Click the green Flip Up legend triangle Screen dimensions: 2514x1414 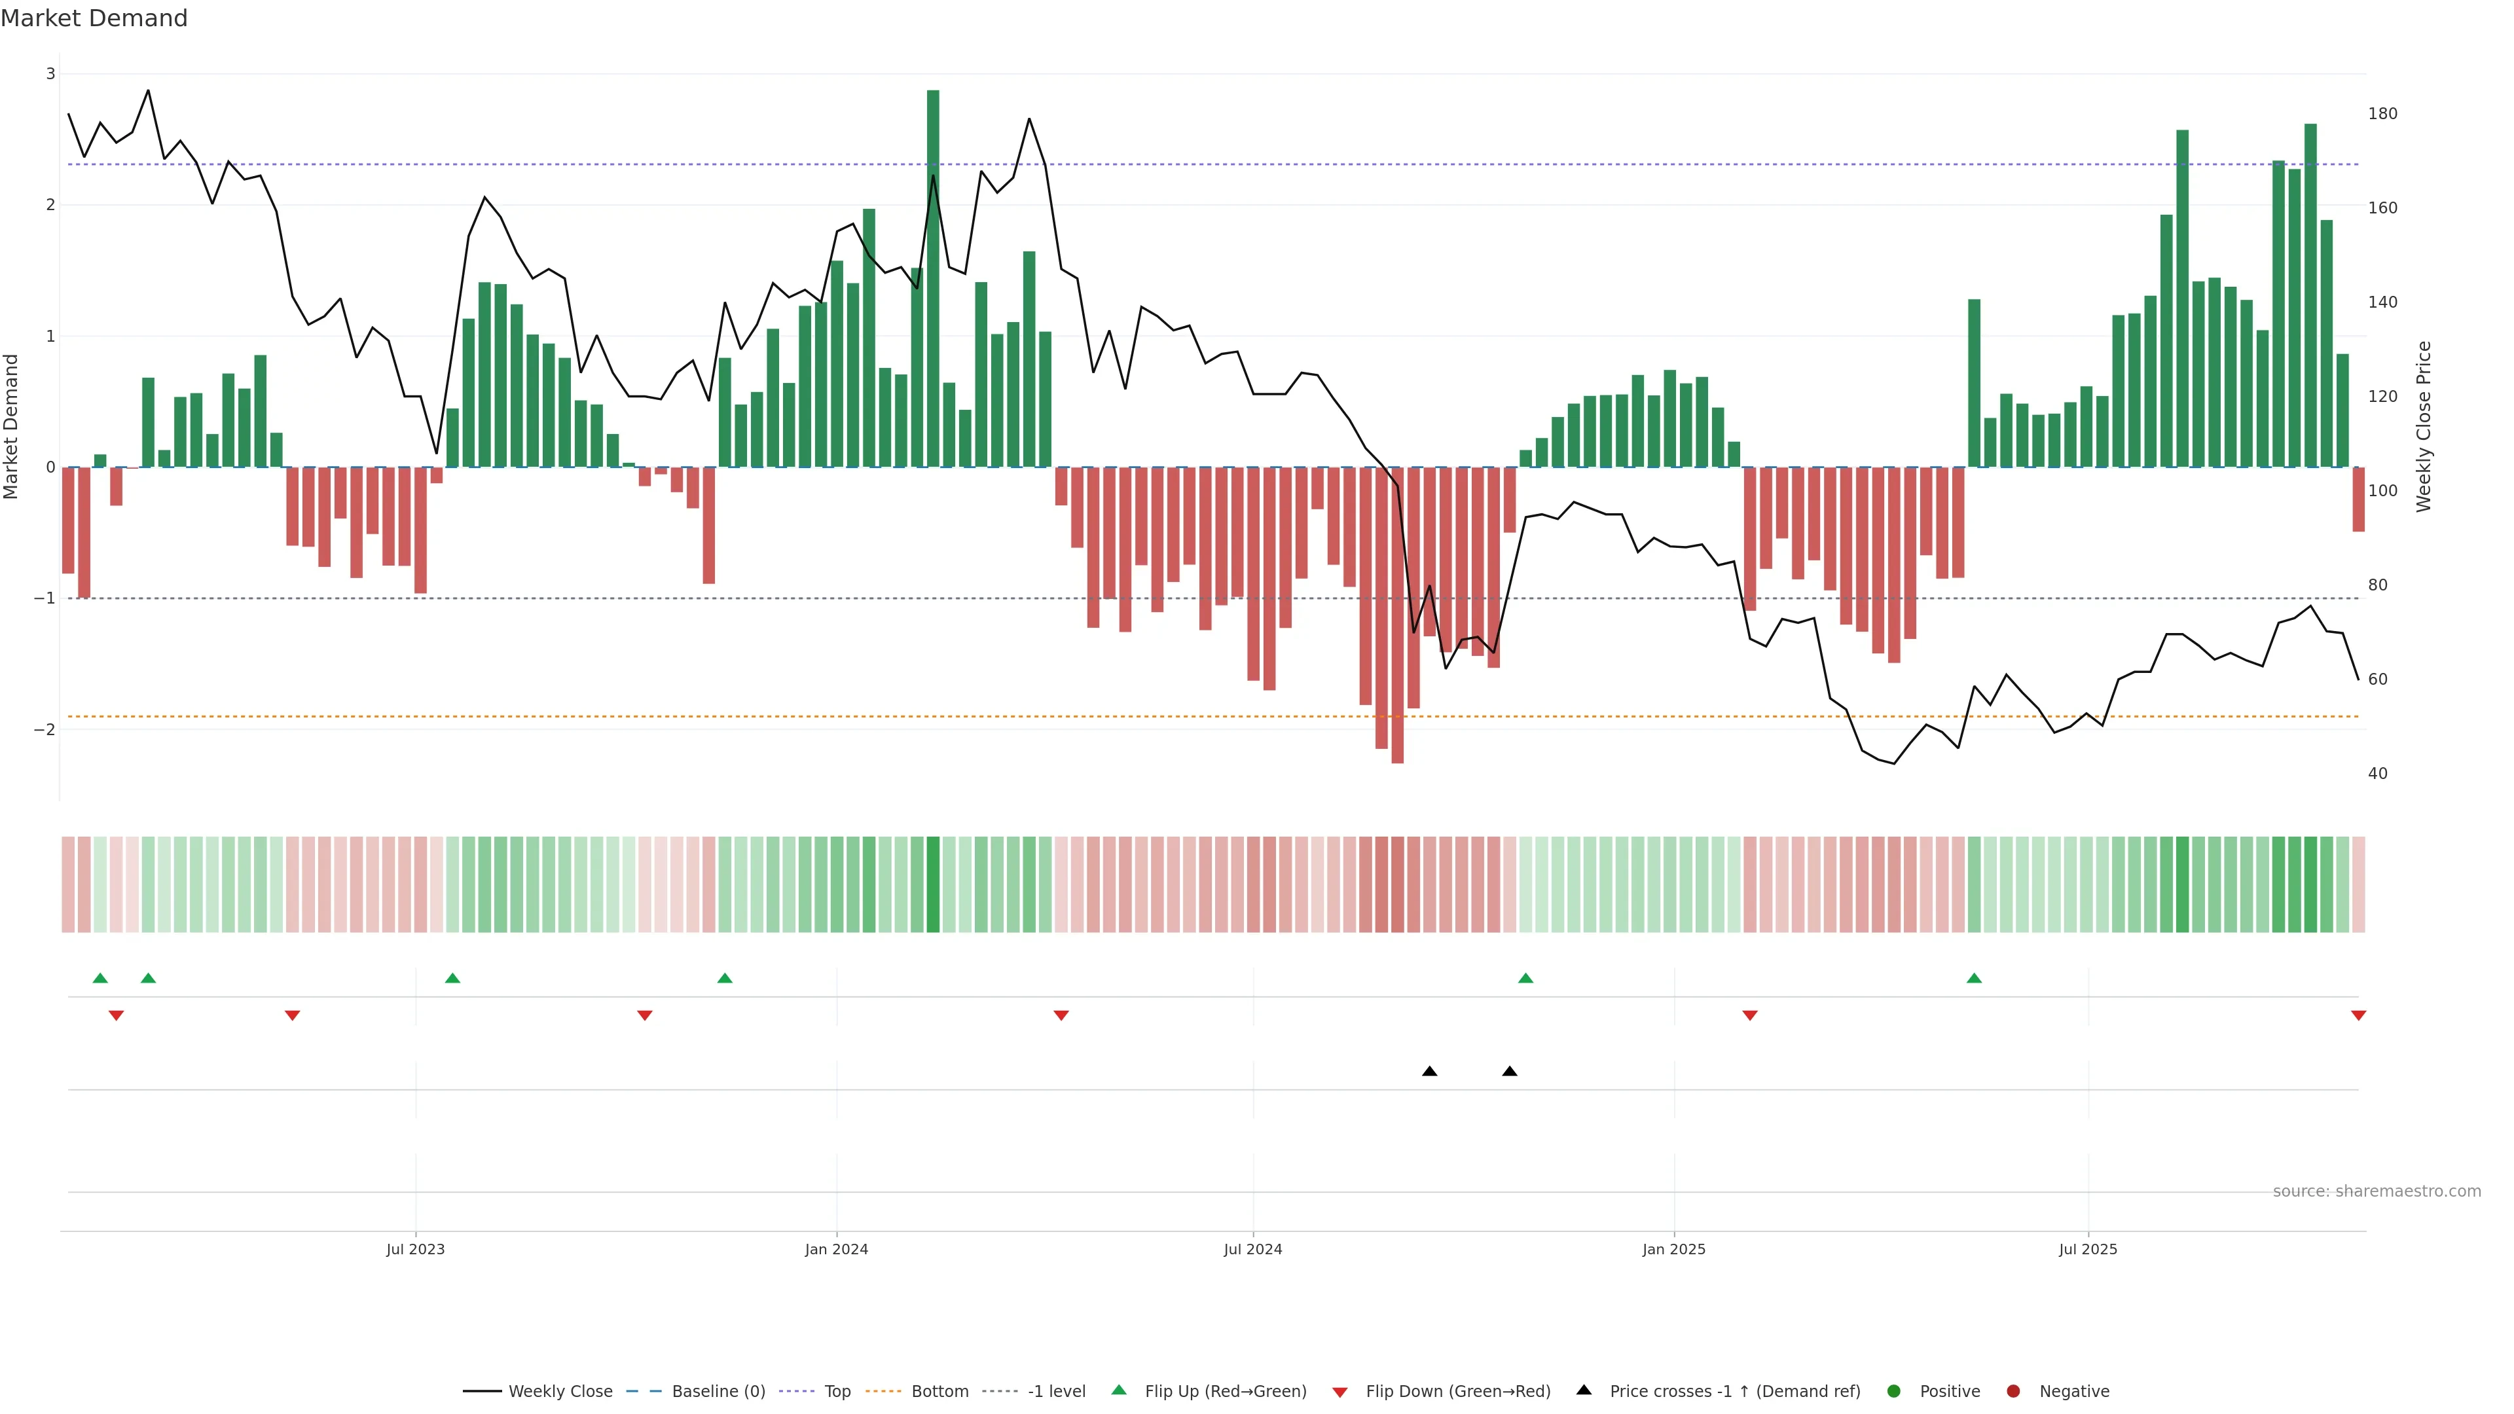pyautogui.click(x=1118, y=1390)
